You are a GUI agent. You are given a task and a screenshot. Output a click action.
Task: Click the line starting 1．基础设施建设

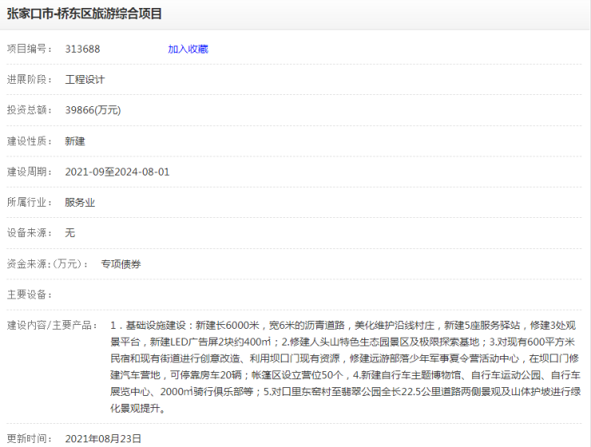343,325
